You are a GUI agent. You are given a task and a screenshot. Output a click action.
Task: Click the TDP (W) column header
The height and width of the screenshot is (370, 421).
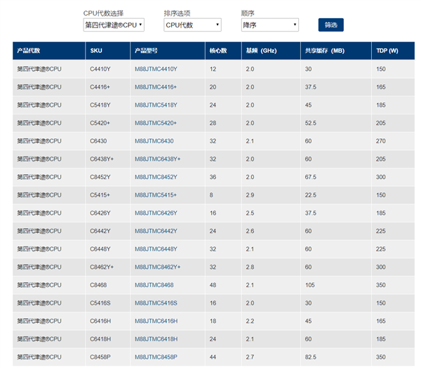387,51
